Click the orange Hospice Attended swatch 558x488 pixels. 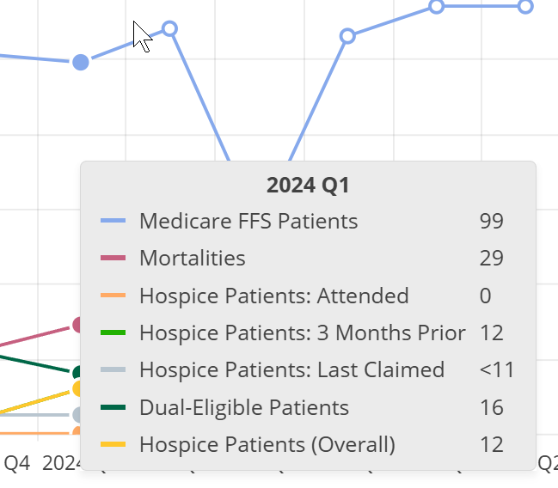coord(113,296)
